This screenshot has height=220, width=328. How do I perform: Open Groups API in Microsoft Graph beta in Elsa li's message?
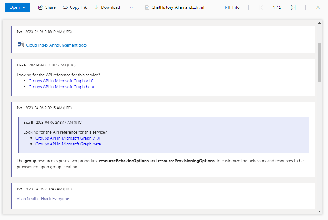(61, 87)
